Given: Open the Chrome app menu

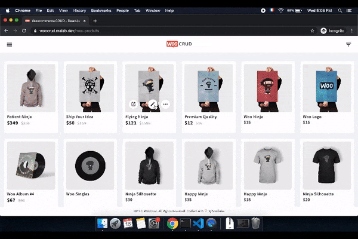Looking at the screenshot, I should click(x=23, y=11).
